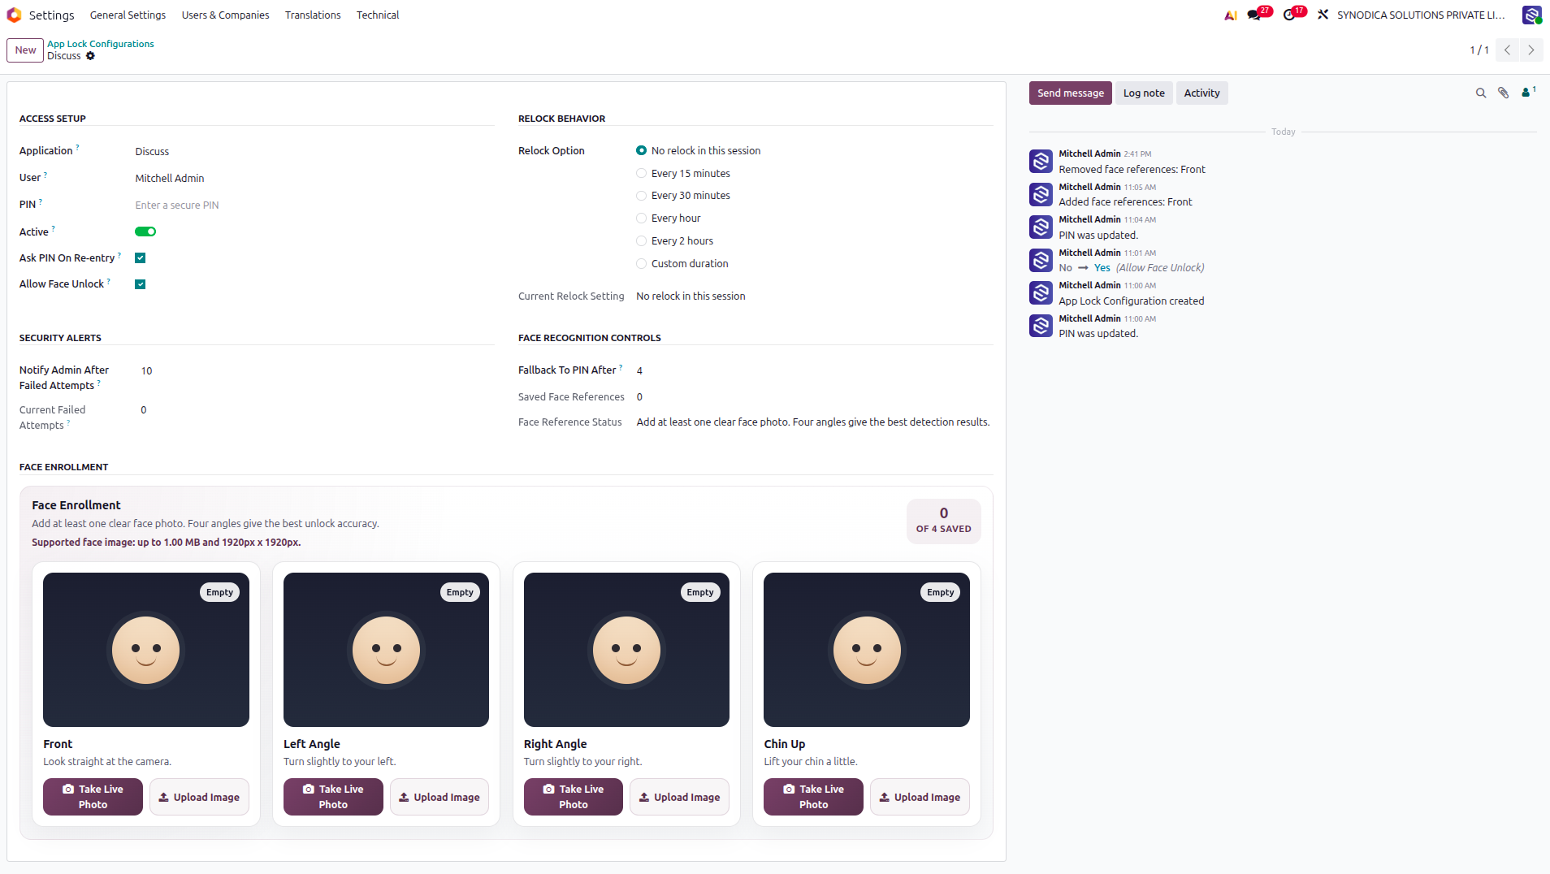
Task: Click Take Live Photo for Right Angle
Action: pos(574,797)
